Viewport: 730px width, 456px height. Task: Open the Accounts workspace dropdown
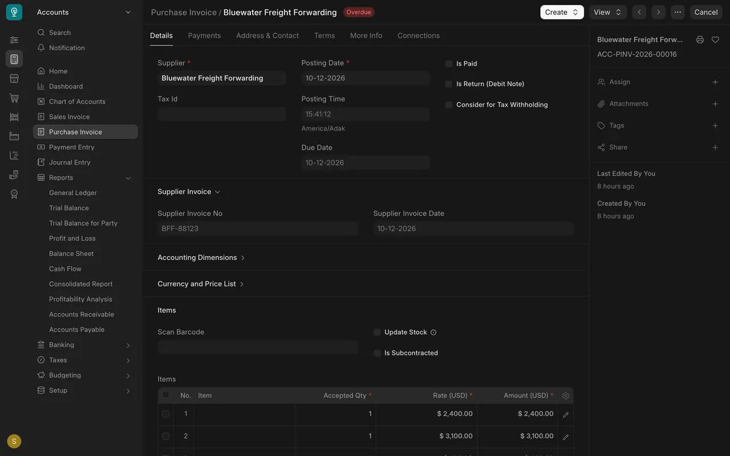click(84, 12)
